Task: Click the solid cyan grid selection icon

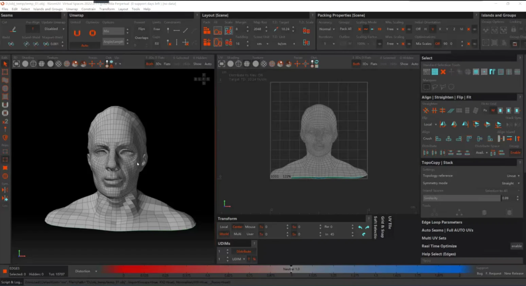Action: pyautogui.click(x=435, y=72)
